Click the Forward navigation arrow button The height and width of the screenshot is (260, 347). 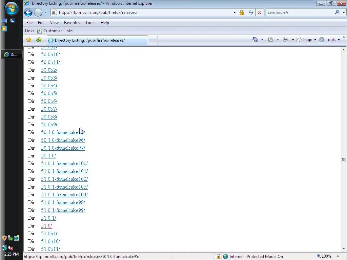pyautogui.click(x=38, y=13)
